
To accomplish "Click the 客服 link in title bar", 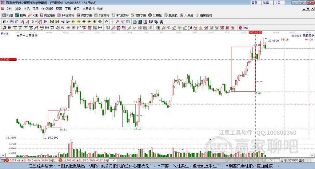I will 256,2.
